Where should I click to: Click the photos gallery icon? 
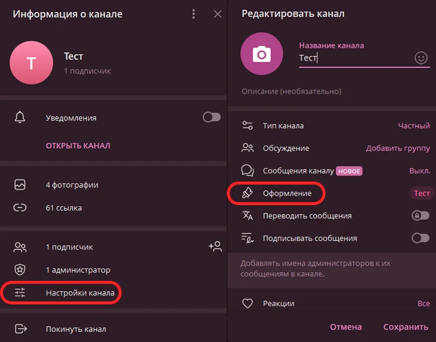pos(20,185)
